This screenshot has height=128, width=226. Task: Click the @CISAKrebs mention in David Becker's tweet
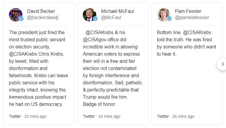coord(23,54)
